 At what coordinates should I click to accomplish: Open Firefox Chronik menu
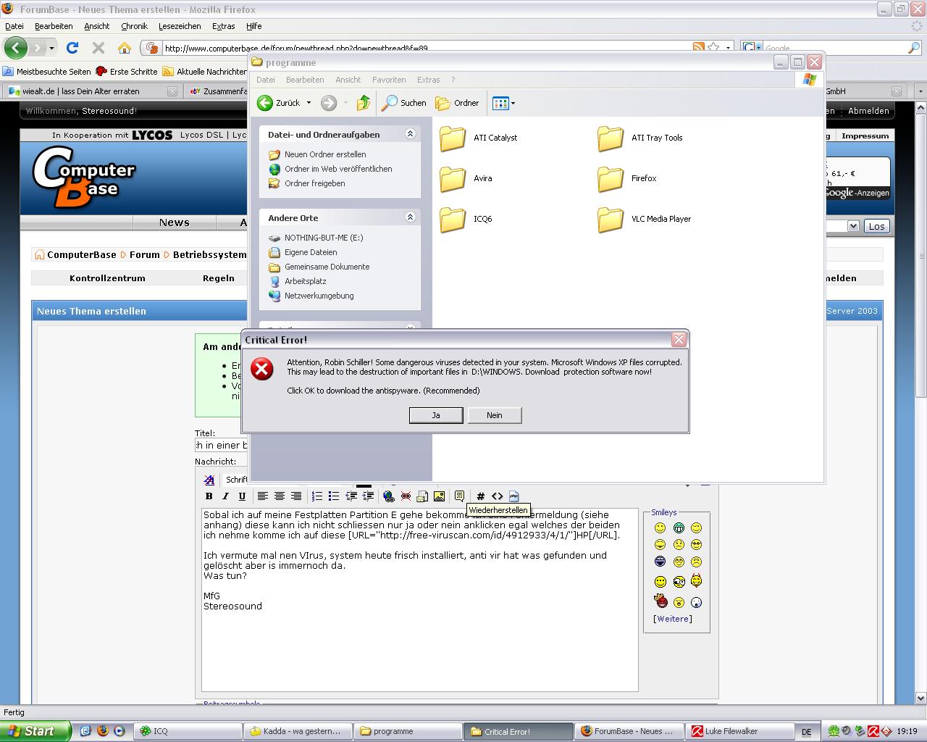[x=134, y=26]
